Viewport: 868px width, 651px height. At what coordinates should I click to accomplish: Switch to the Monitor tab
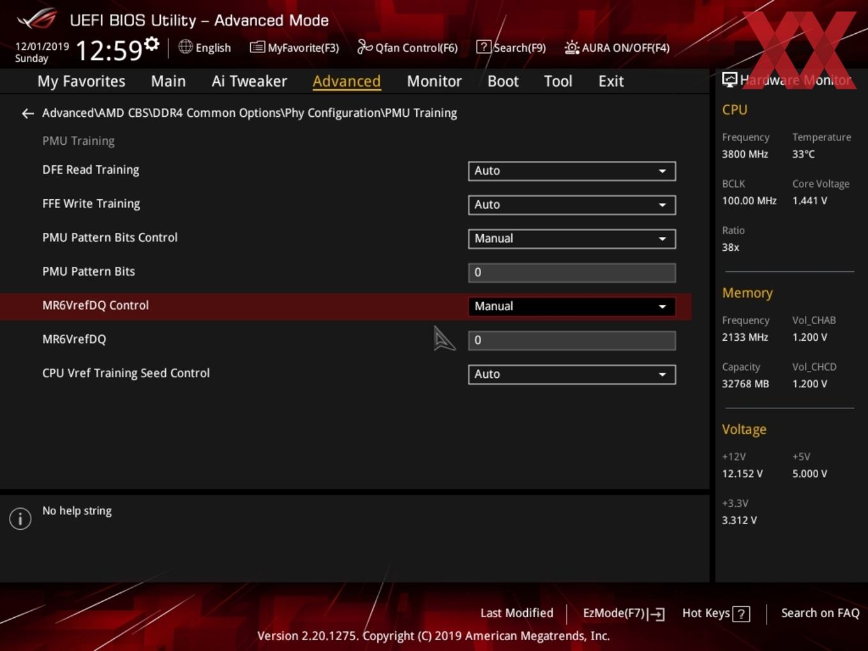point(434,81)
